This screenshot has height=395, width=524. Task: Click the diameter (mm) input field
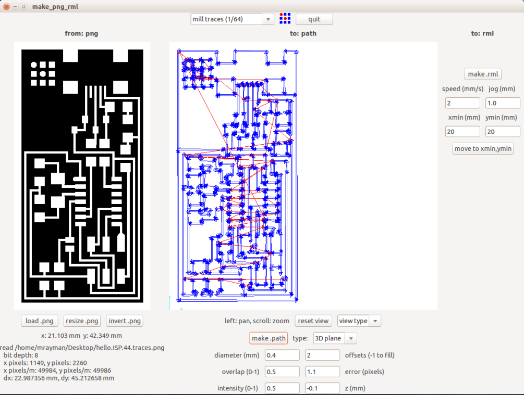point(283,355)
